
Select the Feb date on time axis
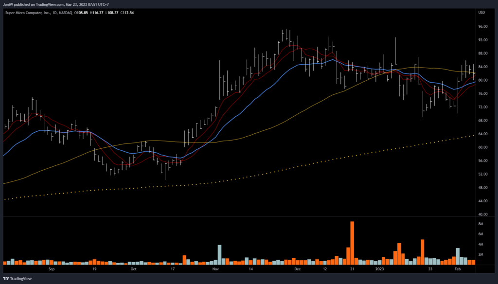(x=457, y=268)
